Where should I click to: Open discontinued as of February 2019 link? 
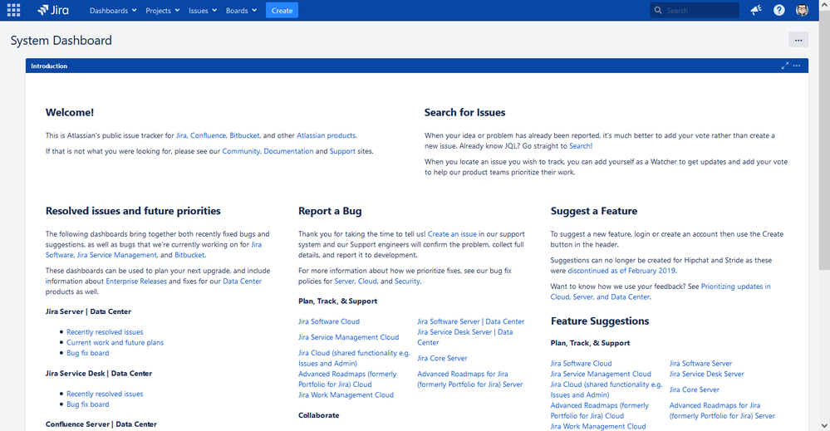pos(621,271)
